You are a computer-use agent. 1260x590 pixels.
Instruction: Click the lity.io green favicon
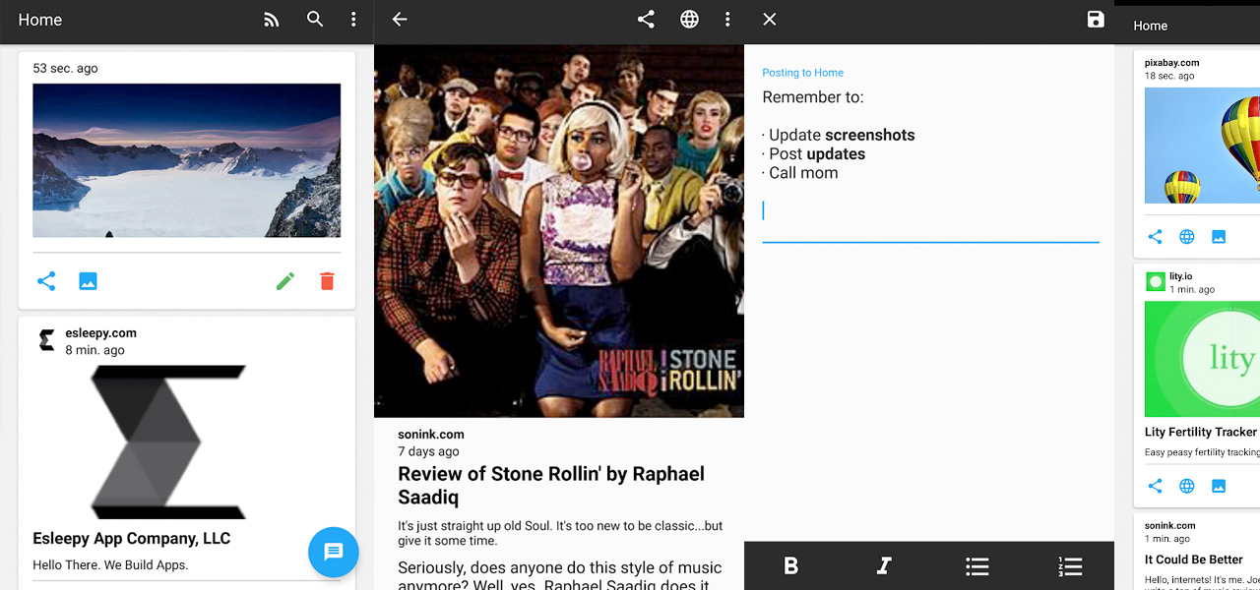(1155, 282)
